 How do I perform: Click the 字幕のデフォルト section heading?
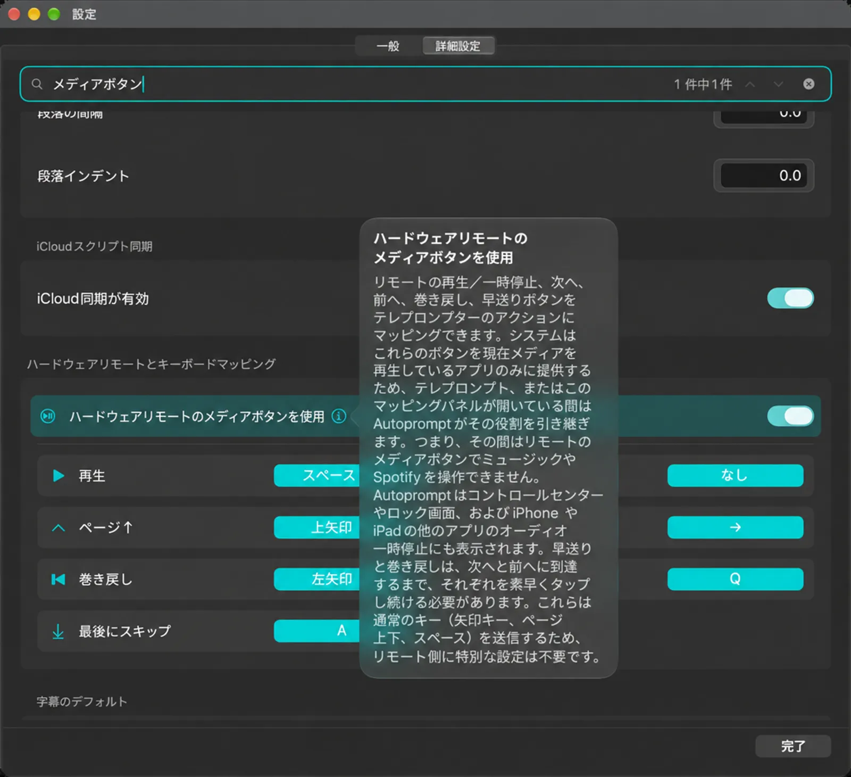click(82, 701)
